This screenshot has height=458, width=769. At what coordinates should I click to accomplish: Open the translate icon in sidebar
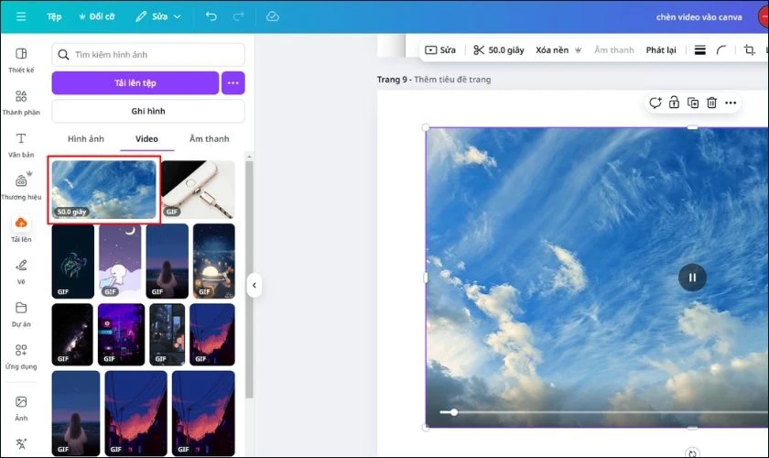point(21,443)
